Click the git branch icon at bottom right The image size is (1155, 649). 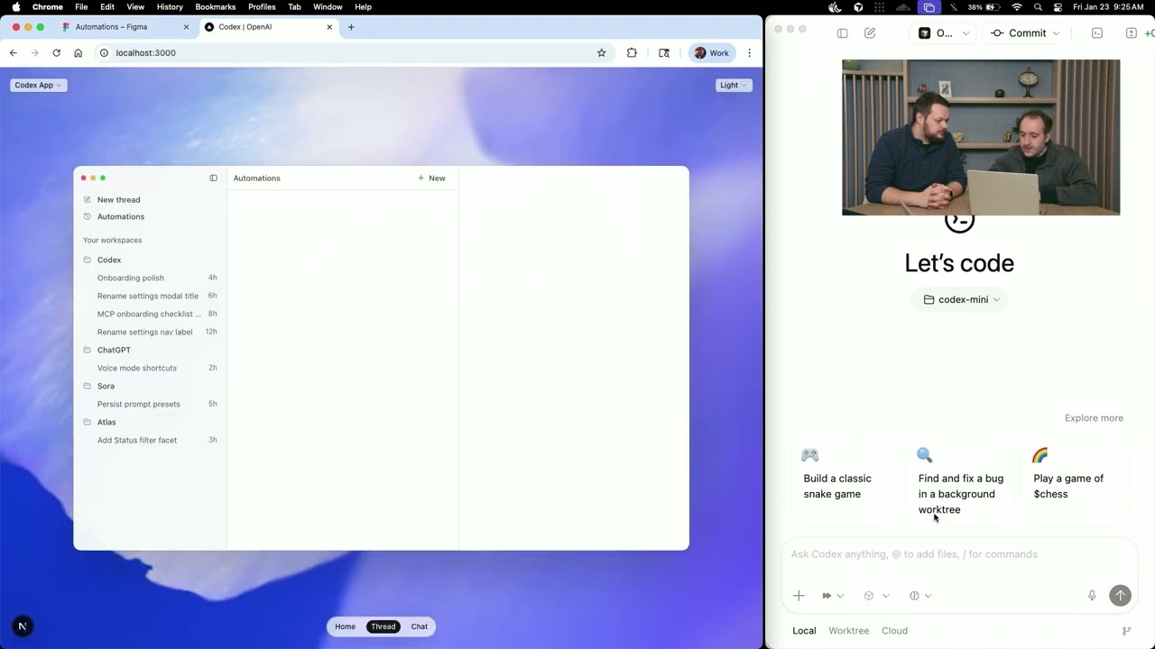(x=1126, y=631)
